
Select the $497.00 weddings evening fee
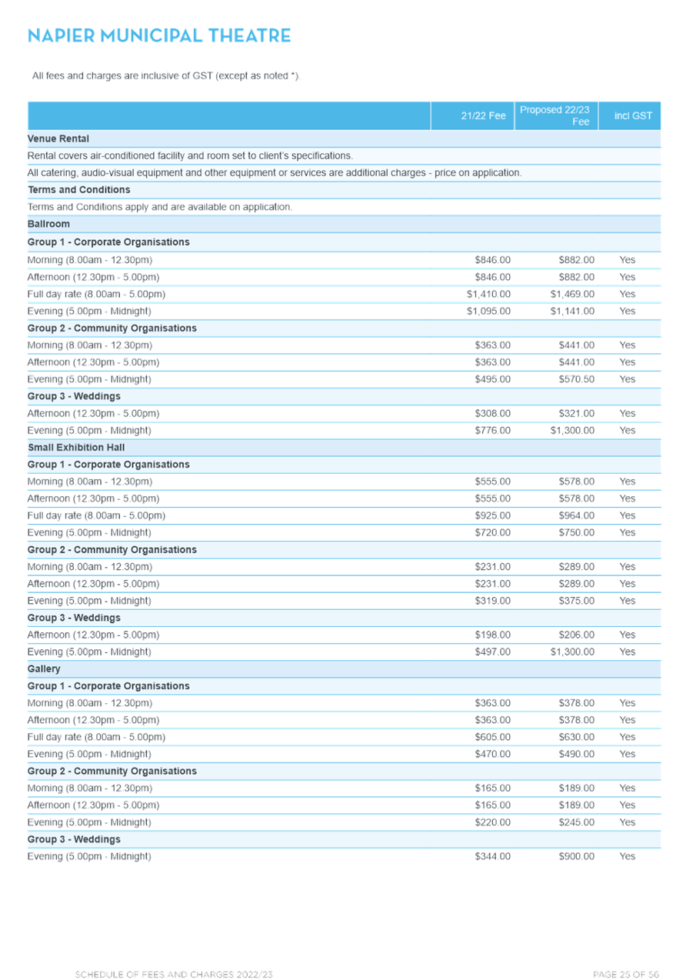click(492, 652)
